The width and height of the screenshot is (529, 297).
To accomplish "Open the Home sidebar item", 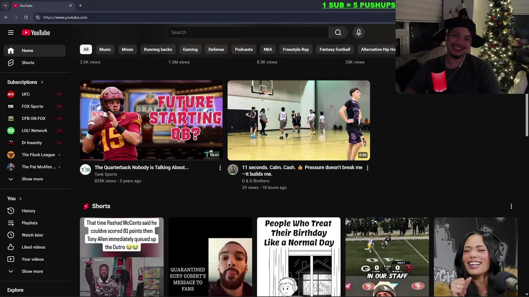I will click(35, 50).
